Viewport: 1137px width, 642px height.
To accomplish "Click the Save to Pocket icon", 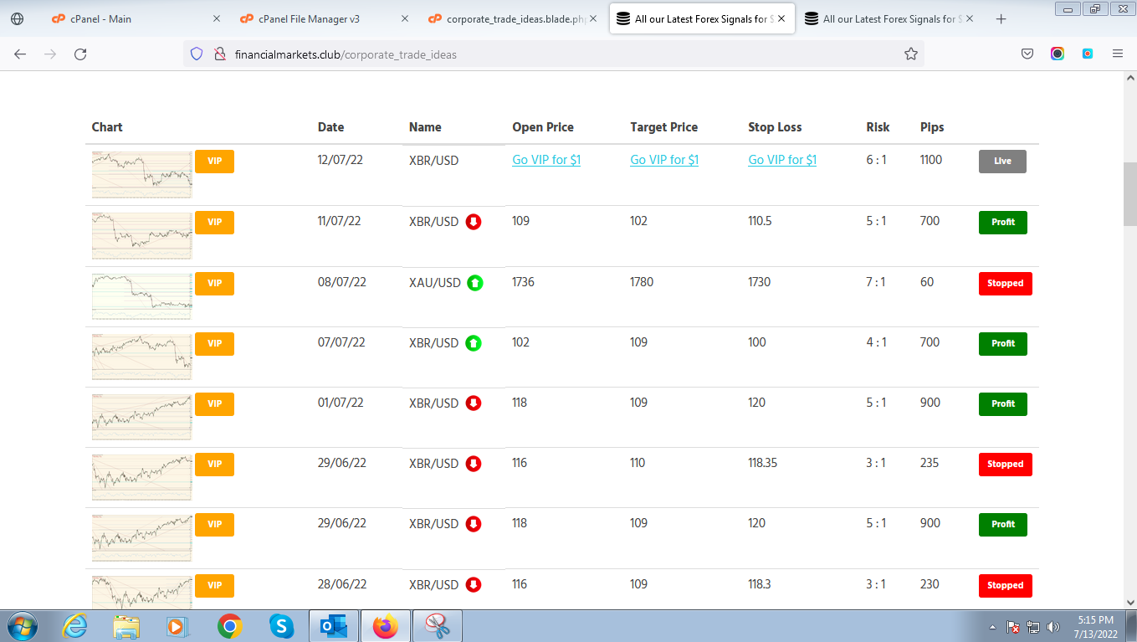I will coord(1027,54).
